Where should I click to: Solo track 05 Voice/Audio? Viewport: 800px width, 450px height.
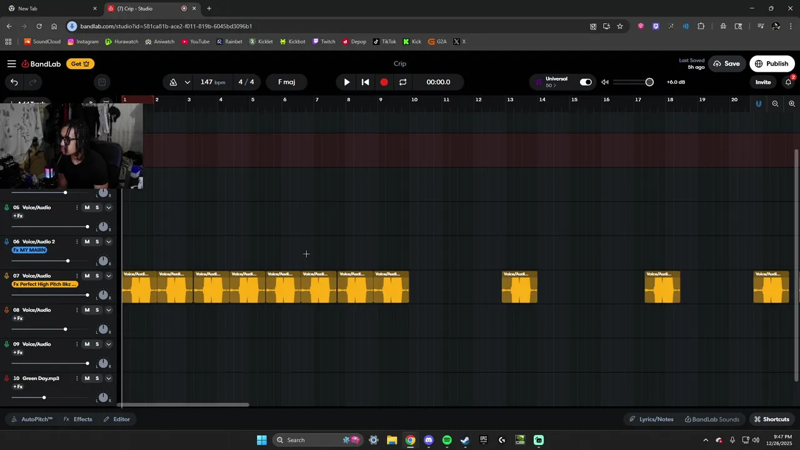pyautogui.click(x=97, y=207)
